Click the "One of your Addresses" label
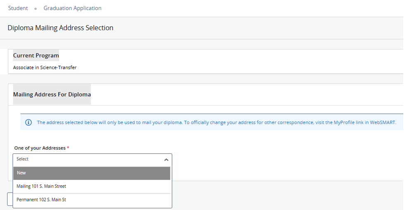This screenshot has width=404, height=210. coord(40,148)
